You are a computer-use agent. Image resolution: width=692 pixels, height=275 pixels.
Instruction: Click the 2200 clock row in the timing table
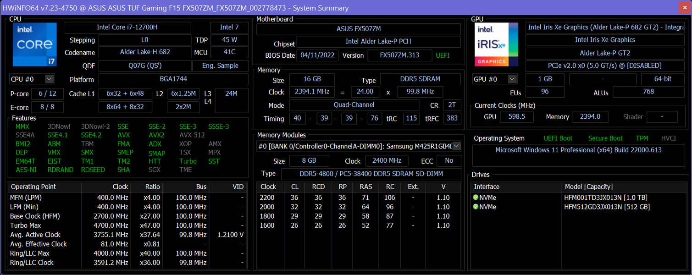tap(359, 198)
